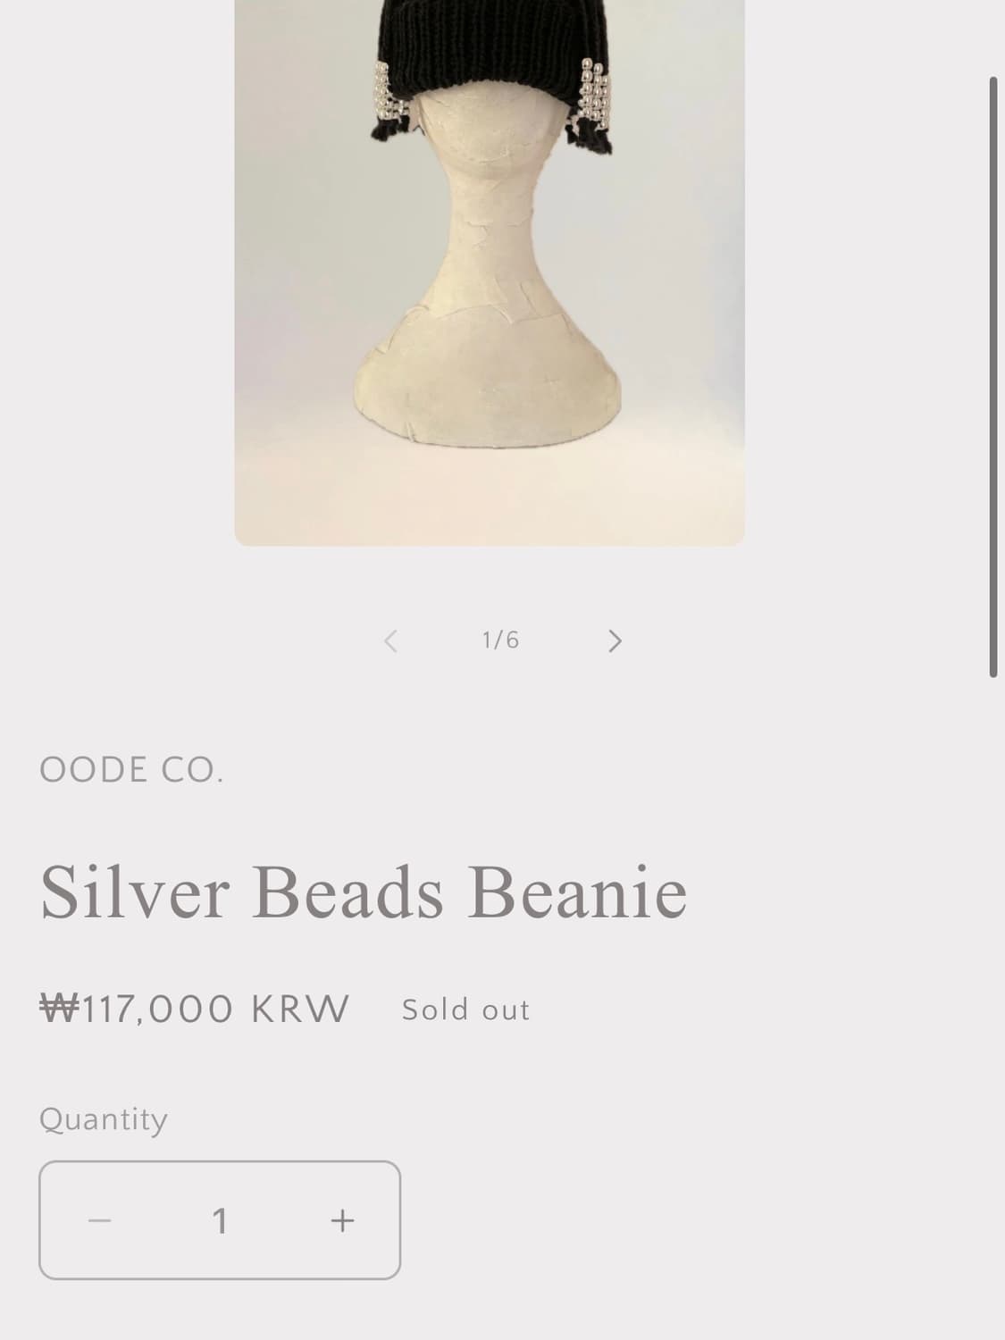Click the KRW currency code
This screenshot has width=1005, height=1340.
click(299, 1009)
